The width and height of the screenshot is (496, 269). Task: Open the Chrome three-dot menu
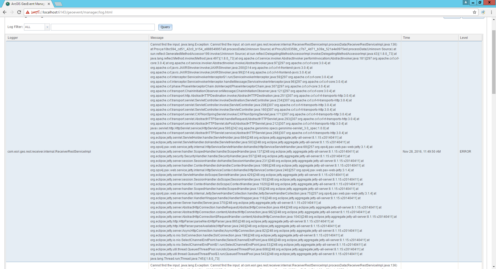pos(491,12)
